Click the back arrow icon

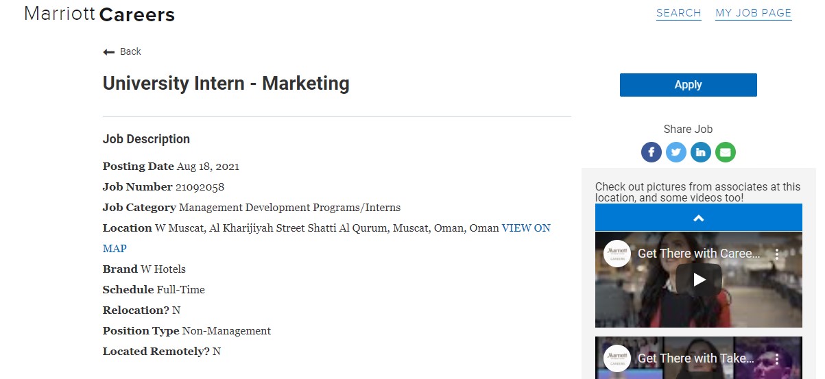point(108,52)
